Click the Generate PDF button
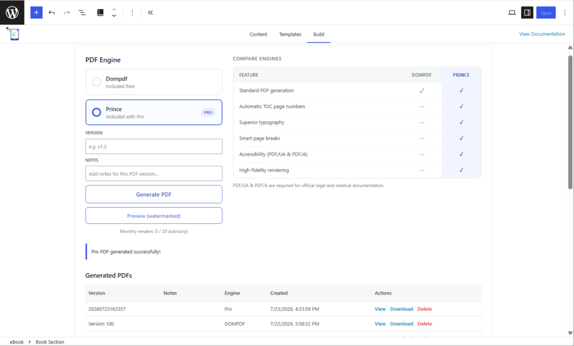Viewport: 574px width, 346px height. [x=154, y=194]
